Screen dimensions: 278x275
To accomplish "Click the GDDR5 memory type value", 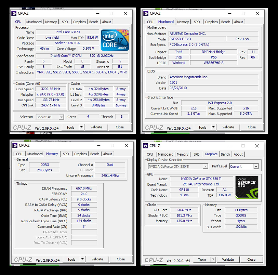I will point(241,215).
